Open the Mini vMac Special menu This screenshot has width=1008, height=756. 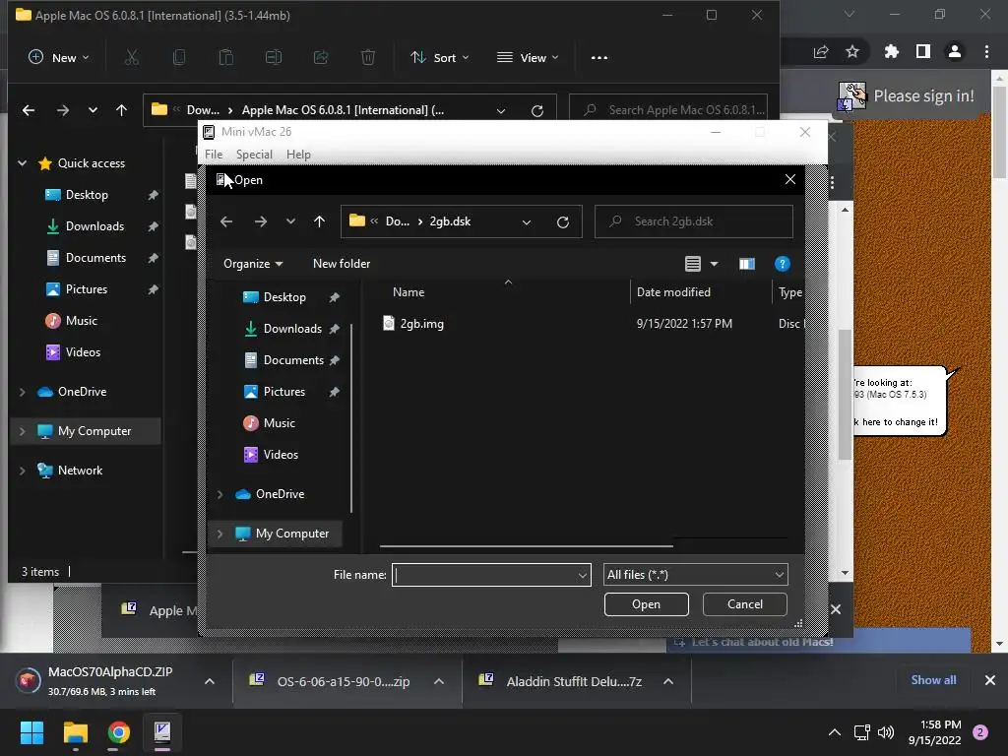pos(254,155)
